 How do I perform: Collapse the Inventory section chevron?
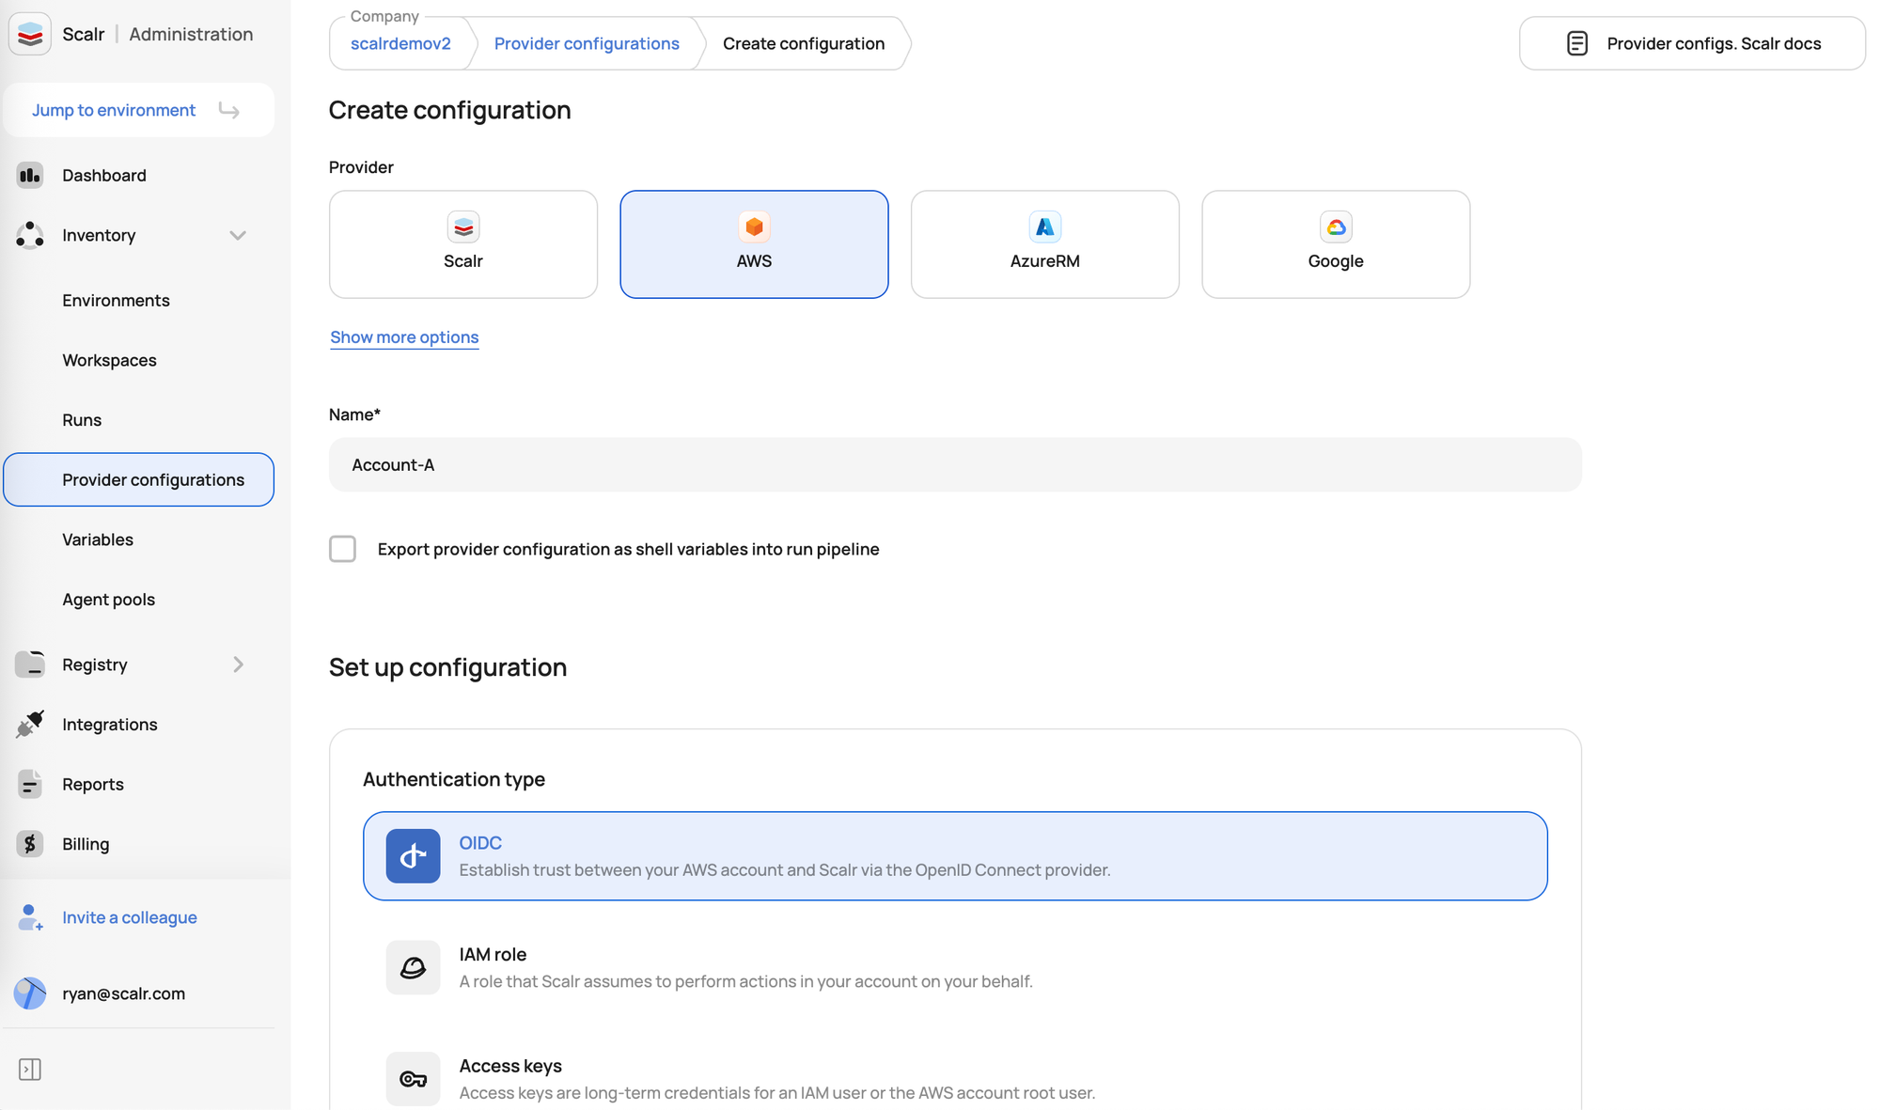point(238,235)
